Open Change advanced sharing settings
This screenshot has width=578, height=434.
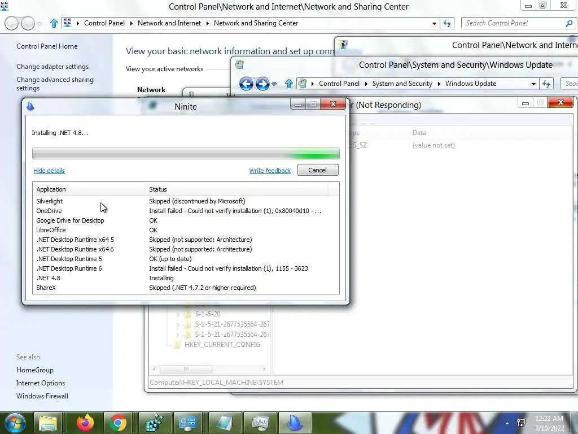tap(55, 84)
